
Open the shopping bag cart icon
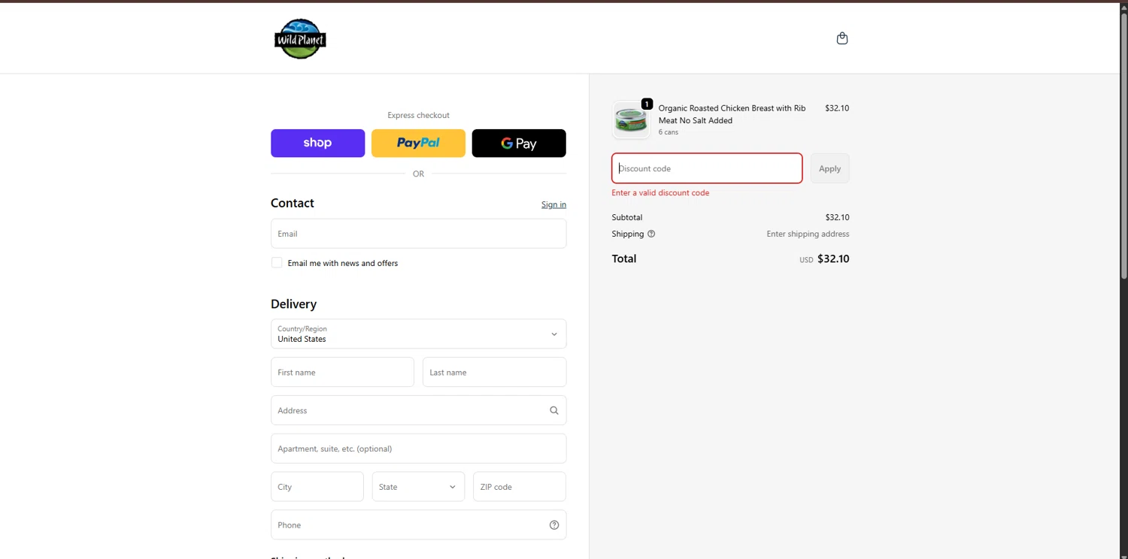click(842, 38)
